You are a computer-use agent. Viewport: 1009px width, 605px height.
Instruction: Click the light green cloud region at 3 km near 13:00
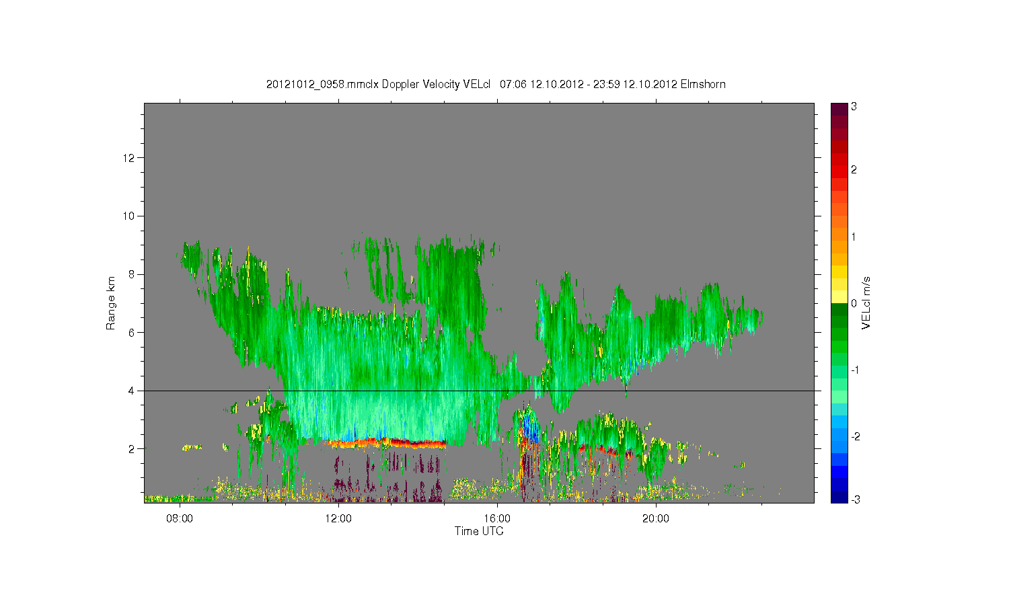(378, 417)
